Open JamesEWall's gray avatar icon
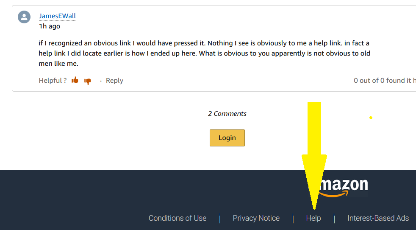This screenshot has width=416, height=230. click(24, 17)
